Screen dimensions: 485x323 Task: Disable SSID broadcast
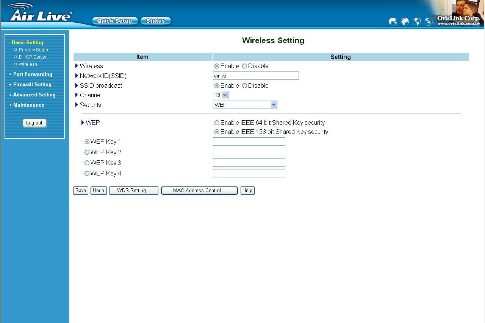click(245, 86)
